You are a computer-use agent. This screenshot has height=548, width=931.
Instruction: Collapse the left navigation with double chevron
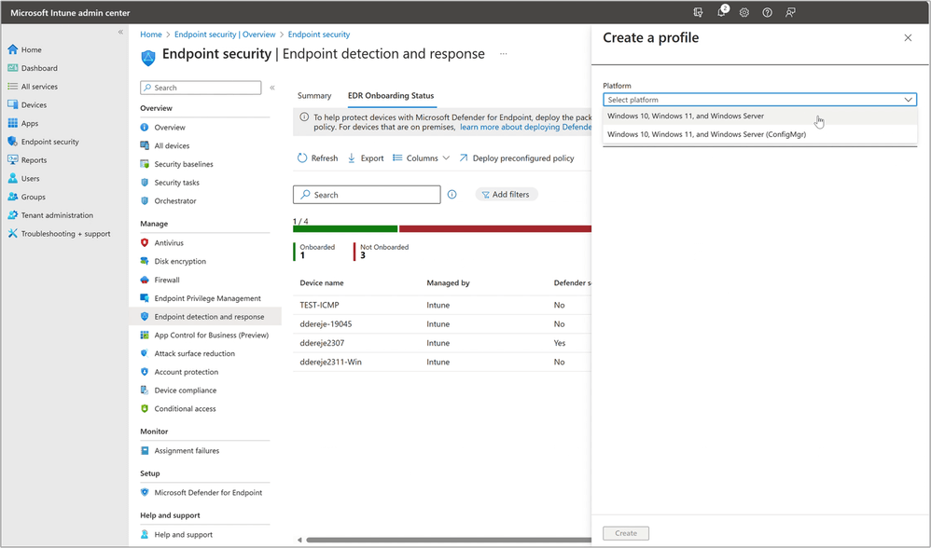(120, 32)
